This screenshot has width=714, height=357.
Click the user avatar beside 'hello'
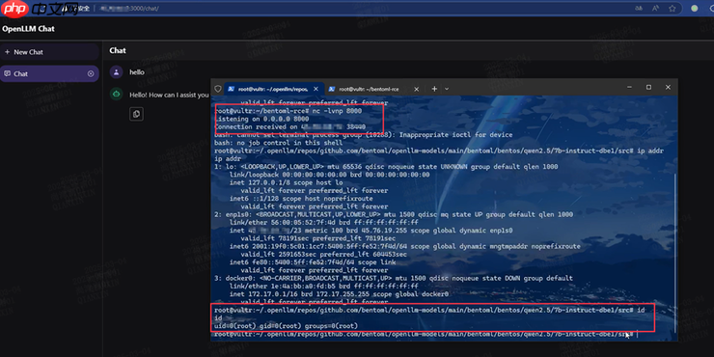117,72
